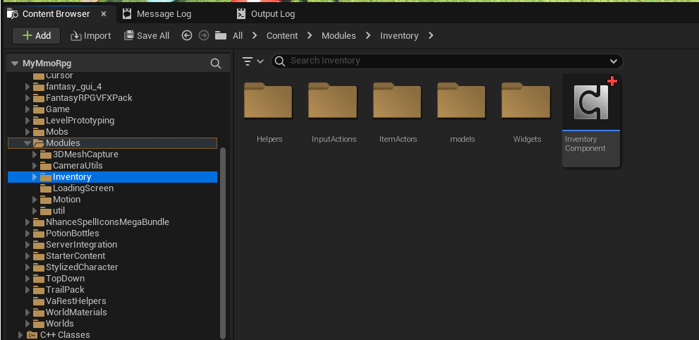Image resolution: width=699 pixels, height=340 pixels.
Task: Open the ItemActors folder thumbnail
Action: 397,101
